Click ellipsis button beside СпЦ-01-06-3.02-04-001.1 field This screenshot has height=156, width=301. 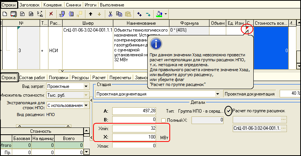tap(283, 129)
